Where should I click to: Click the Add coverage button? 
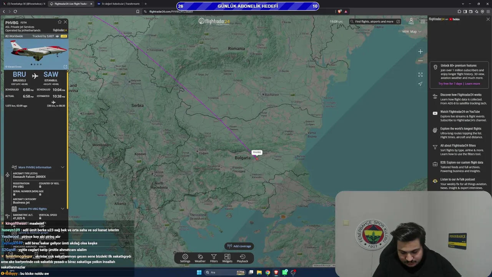tap(239, 246)
